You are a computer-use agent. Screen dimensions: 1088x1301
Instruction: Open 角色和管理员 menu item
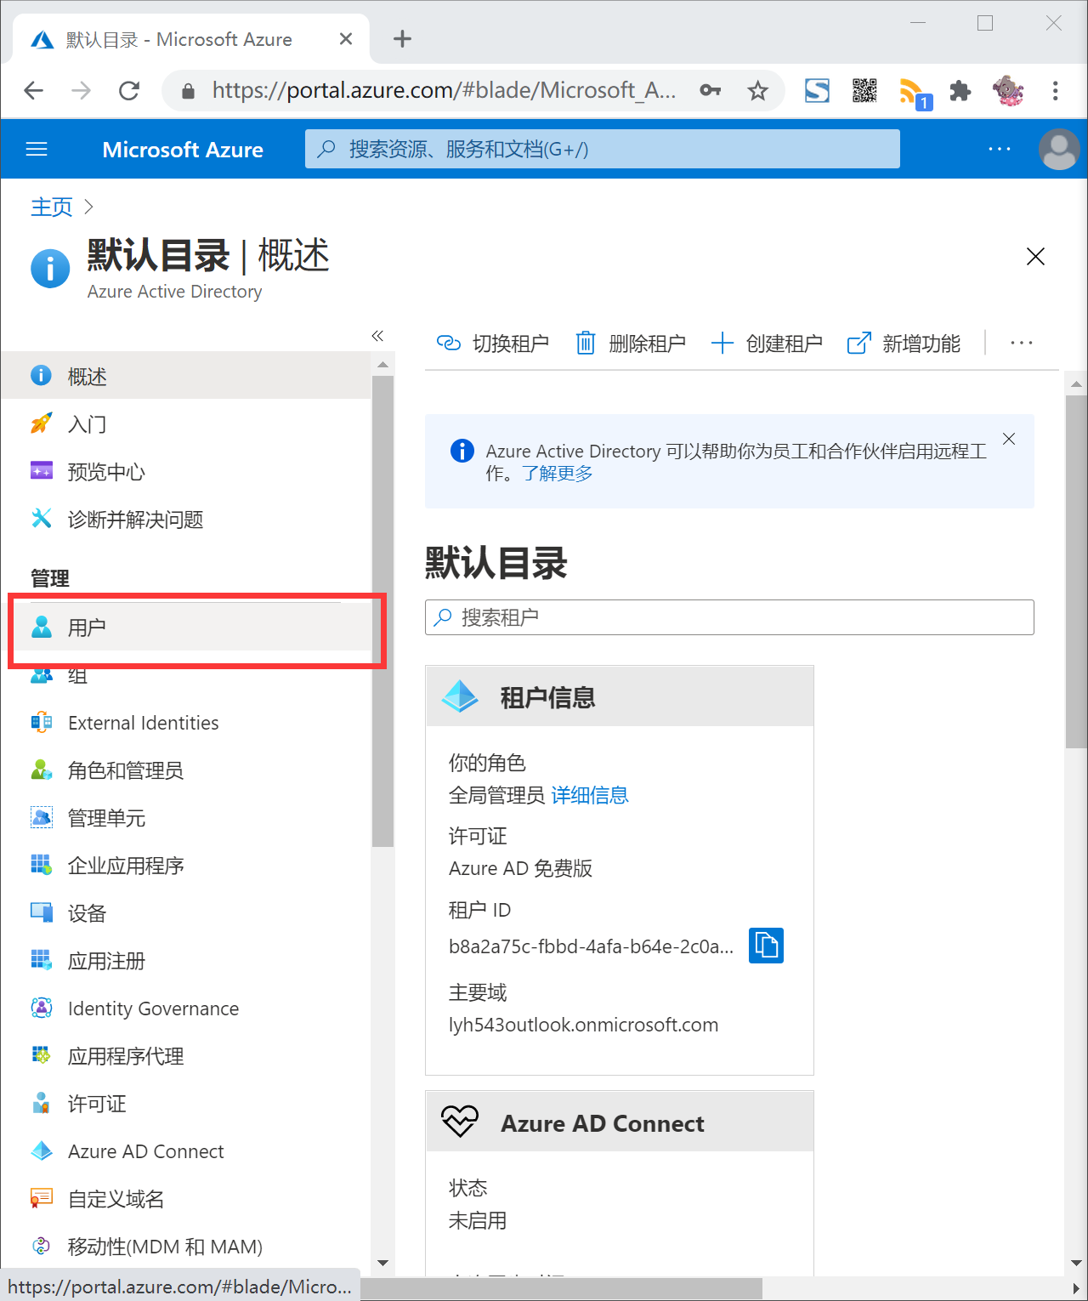coord(186,770)
